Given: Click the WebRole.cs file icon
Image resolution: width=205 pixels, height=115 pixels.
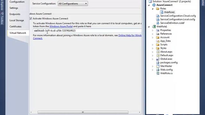Looking at the screenshot, I should pyautogui.click(x=158, y=73).
